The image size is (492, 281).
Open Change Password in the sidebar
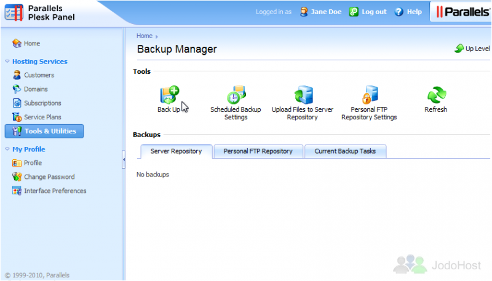(x=49, y=177)
